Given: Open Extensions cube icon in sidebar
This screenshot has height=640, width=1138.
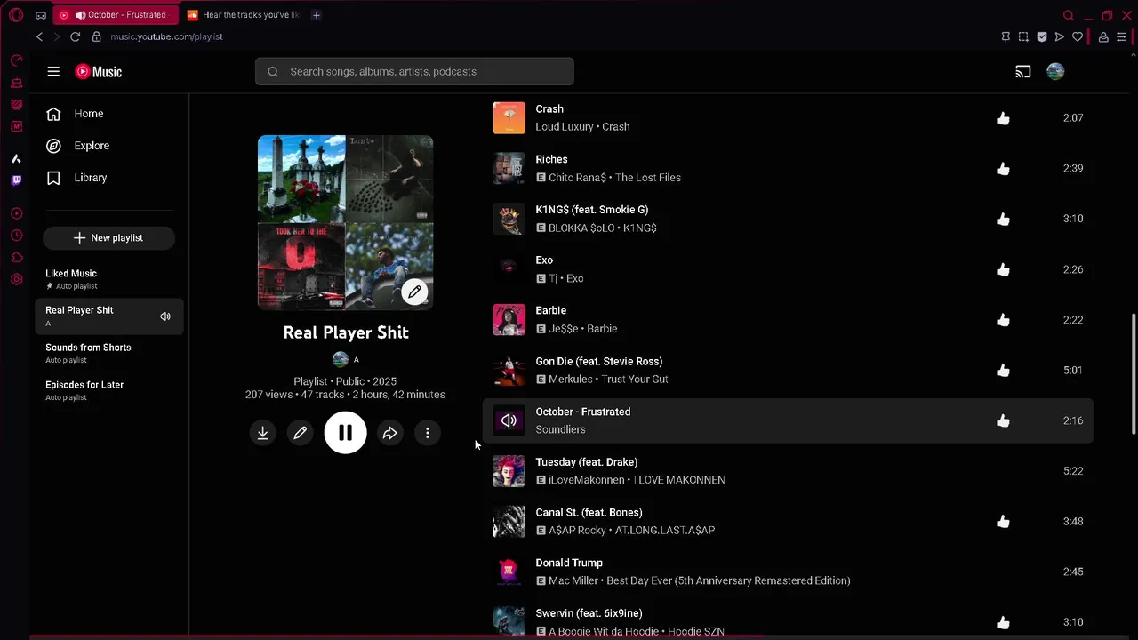Looking at the screenshot, I should [x=16, y=258].
